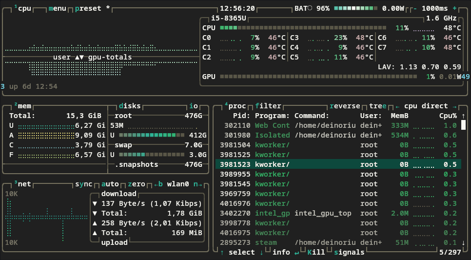Click the i5-8365U CPU name
Image resolution: width=471 pixels, height=260 pixels.
[229, 18]
